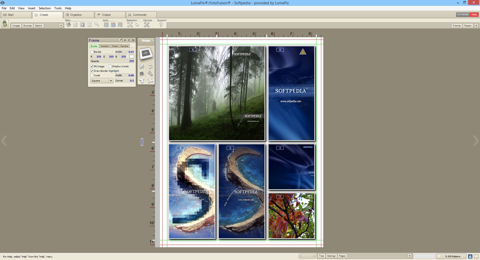This screenshot has width=480, height=260.
Task: Click the new page icon in Main
Action: 75,25
